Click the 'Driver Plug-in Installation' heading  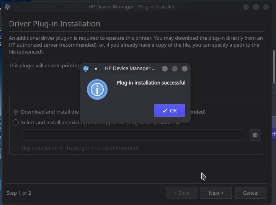(55, 24)
